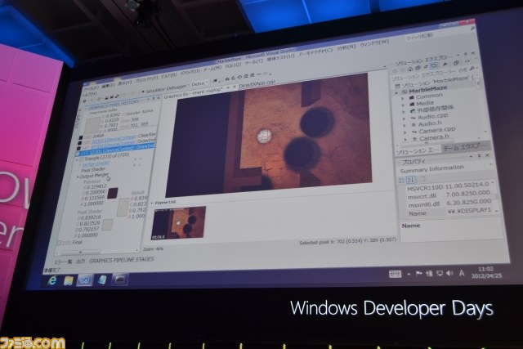Image resolution: width=523 pixels, height=349 pixels.
Task: Click the categorized view icon in Properties
Action: click(401, 180)
